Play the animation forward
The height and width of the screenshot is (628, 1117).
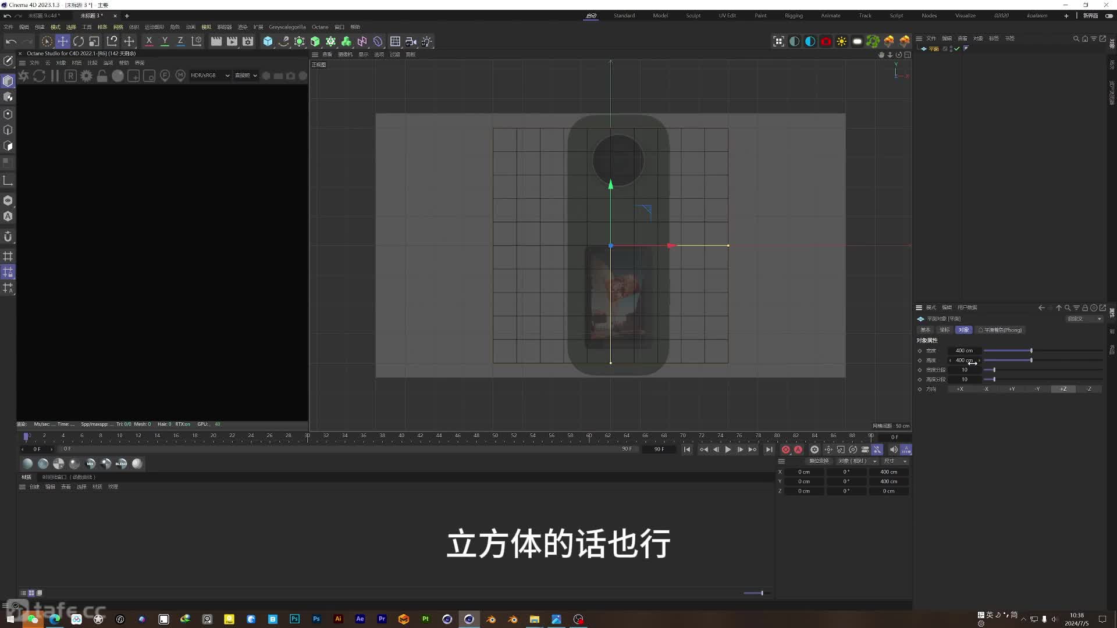728,449
